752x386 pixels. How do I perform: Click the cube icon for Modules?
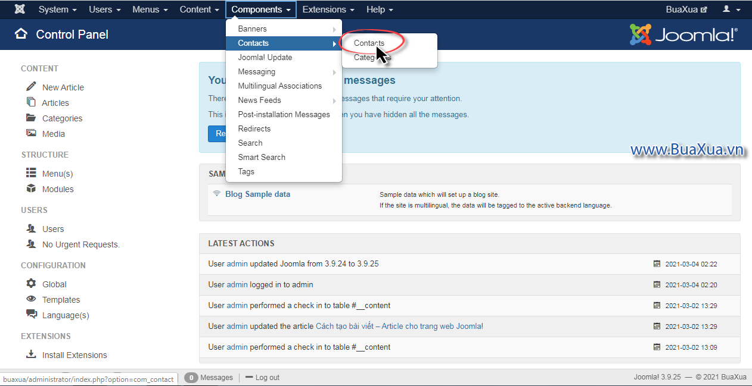pos(31,189)
